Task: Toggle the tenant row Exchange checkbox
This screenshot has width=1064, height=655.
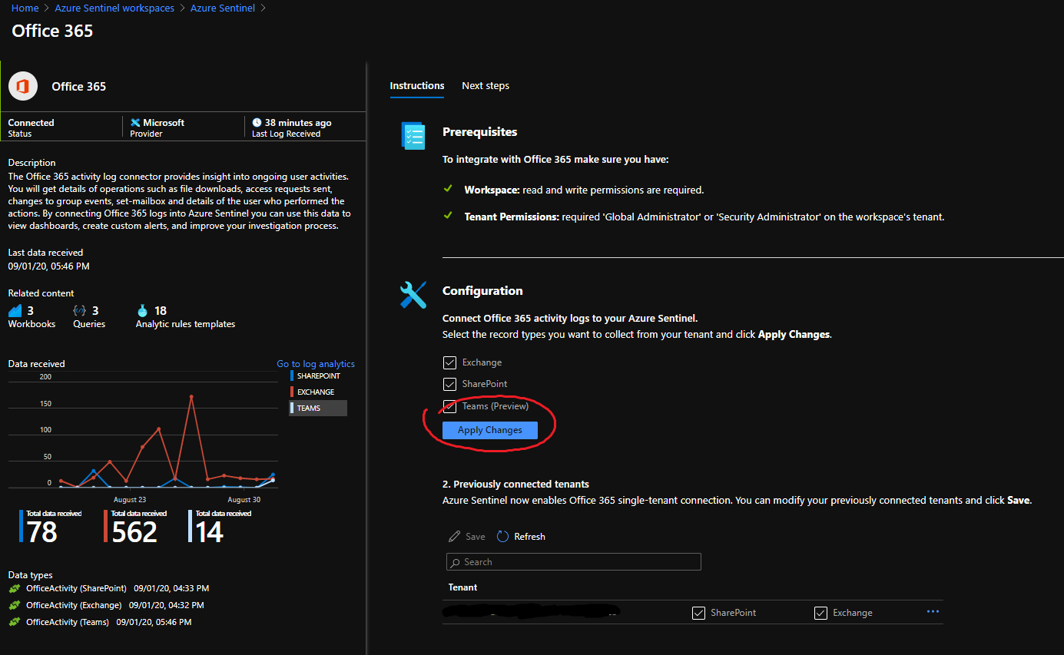Action: 820,613
